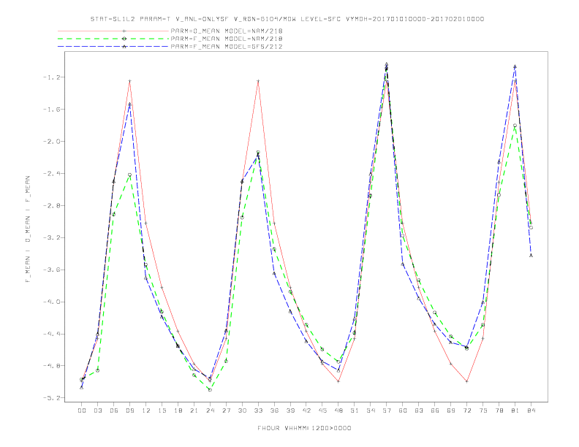Click red O_MEAN lowest point at hour 72
Viewport: 579px width, 447px height.
[x=467, y=381]
